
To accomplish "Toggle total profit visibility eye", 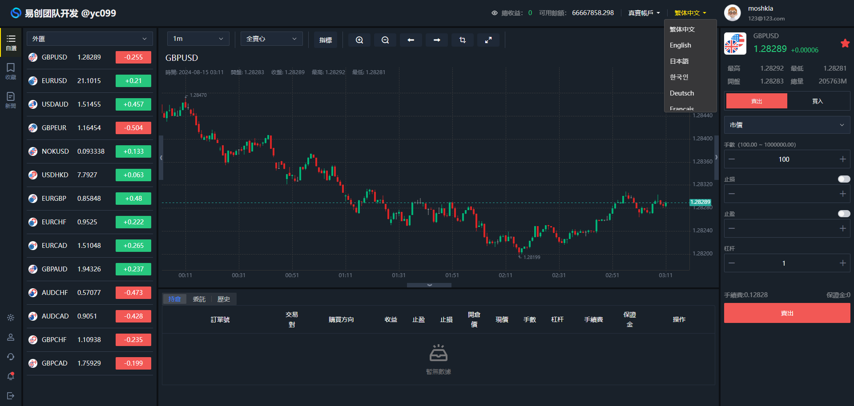I will (494, 13).
